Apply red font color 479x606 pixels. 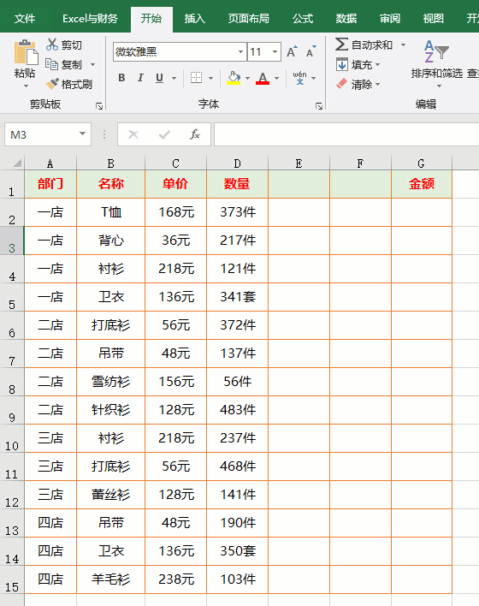pos(263,78)
